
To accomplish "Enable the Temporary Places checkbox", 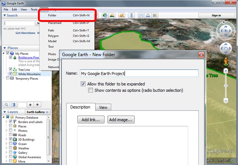I will pos(7,78).
